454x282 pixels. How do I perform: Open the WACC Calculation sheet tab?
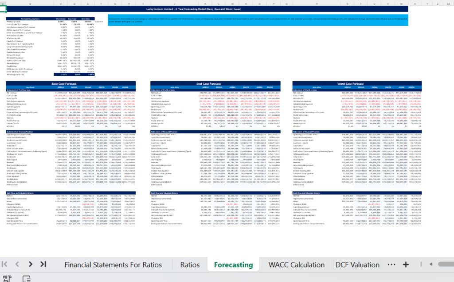(x=296, y=265)
